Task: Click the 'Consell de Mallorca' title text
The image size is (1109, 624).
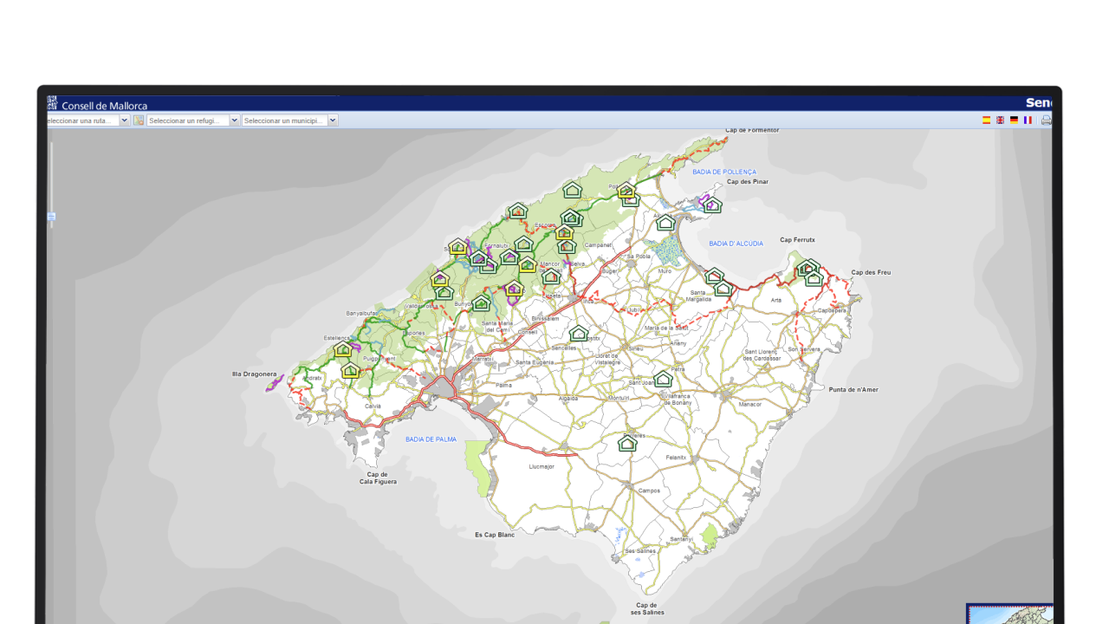Action: tap(104, 106)
